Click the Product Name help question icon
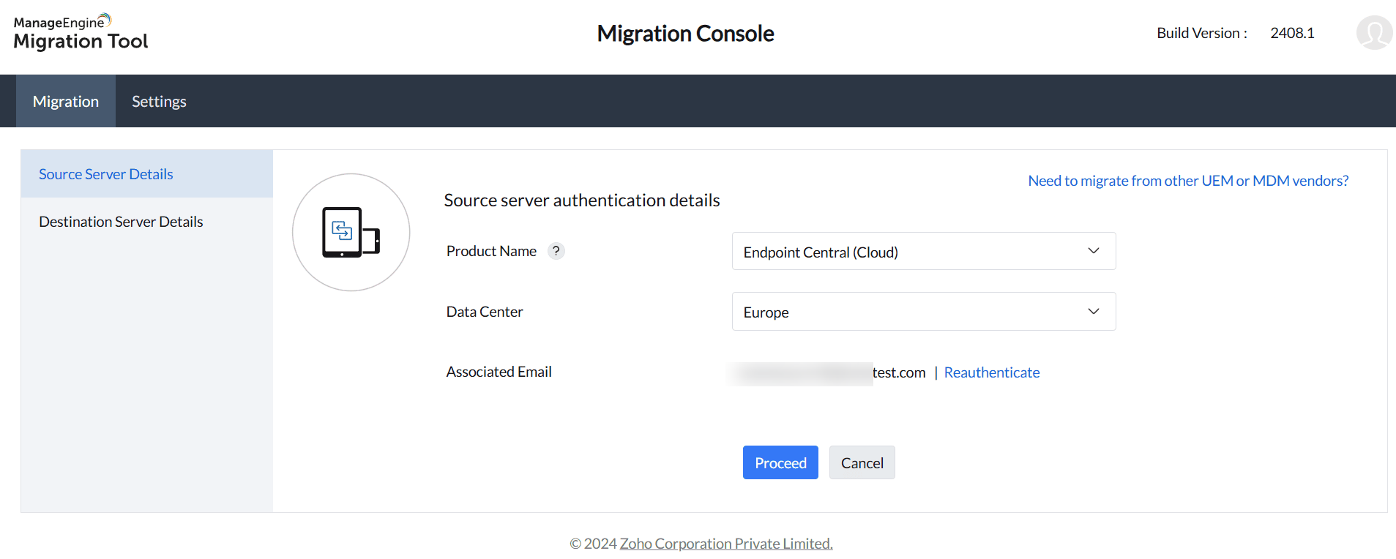The image size is (1396, 559). 556,251
